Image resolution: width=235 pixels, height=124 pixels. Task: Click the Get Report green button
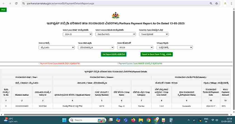[114, 54]
